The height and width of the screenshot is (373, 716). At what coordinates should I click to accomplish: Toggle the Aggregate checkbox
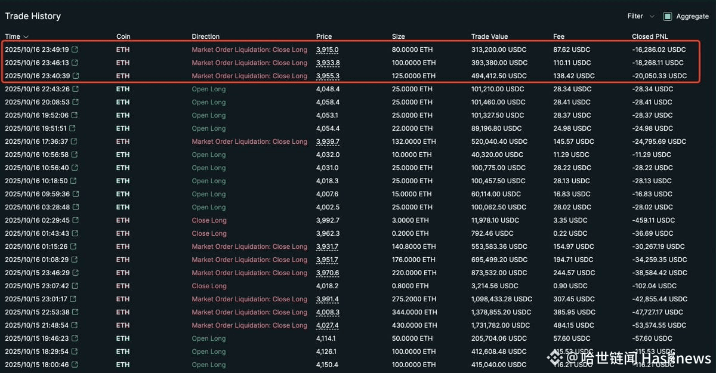(x=668, y=16)
